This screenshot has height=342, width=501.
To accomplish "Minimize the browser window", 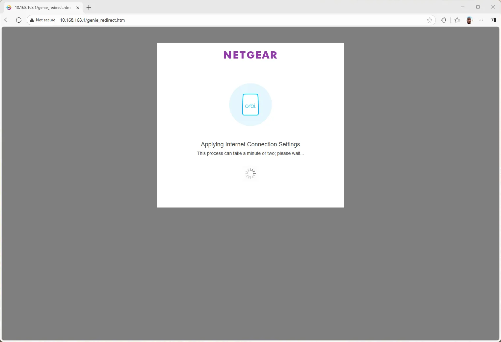I will coord(463,7).
